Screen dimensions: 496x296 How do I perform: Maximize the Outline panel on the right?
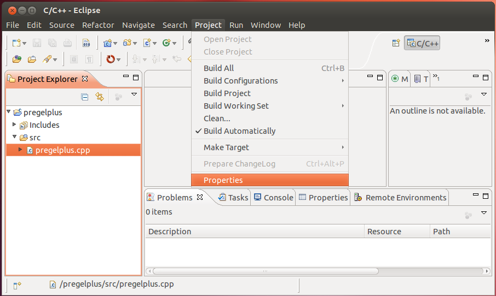[x=486, y=78]
